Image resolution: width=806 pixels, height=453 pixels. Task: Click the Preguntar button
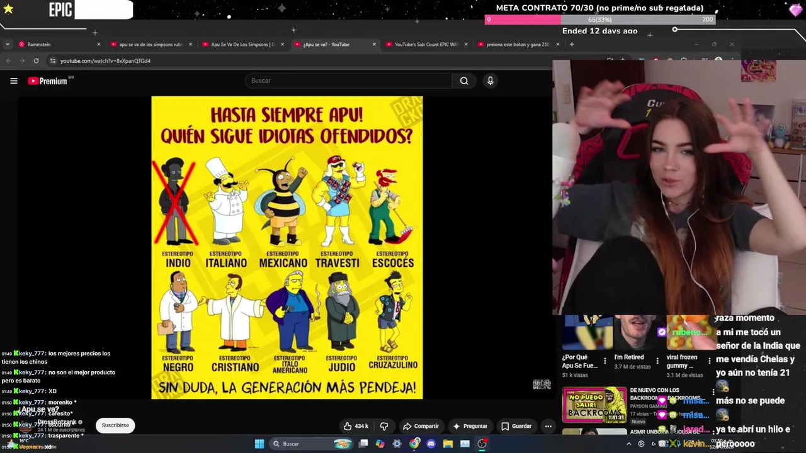point(470,426)
